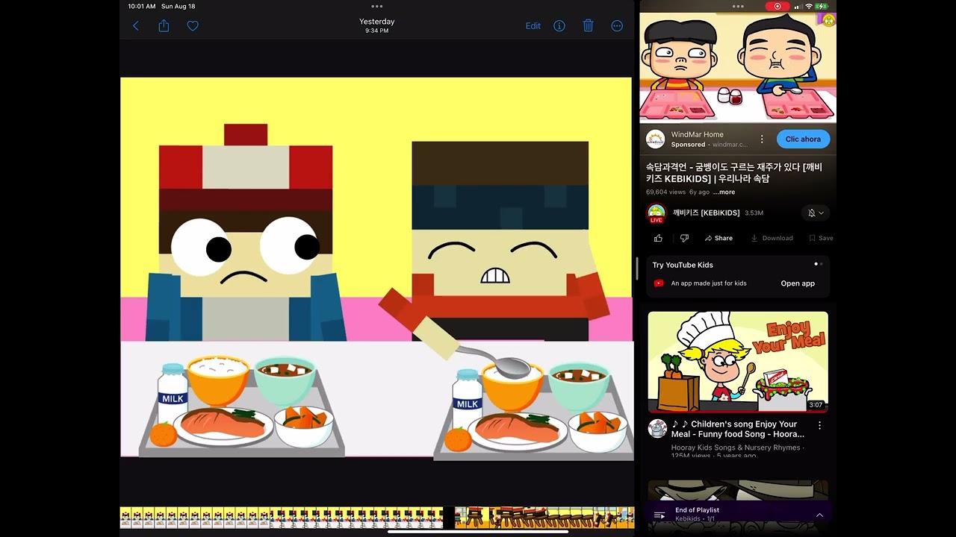Open the "Enjoy Your Meal" video thumbnail
Image resolution: width=956 pixels, height=537 pixels.
coord(738,362)
